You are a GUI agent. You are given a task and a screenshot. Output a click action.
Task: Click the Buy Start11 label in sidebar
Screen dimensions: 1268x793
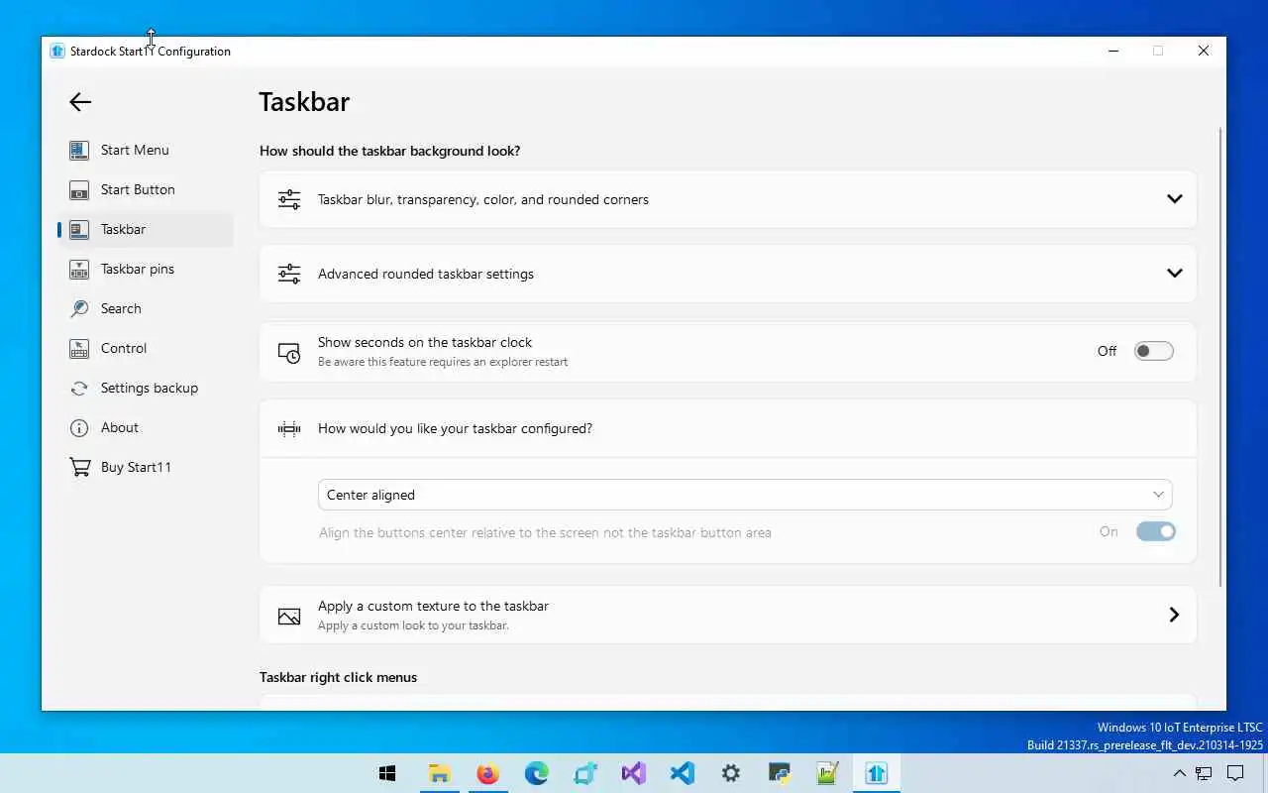pyautogui.click(x=136, y=467)
